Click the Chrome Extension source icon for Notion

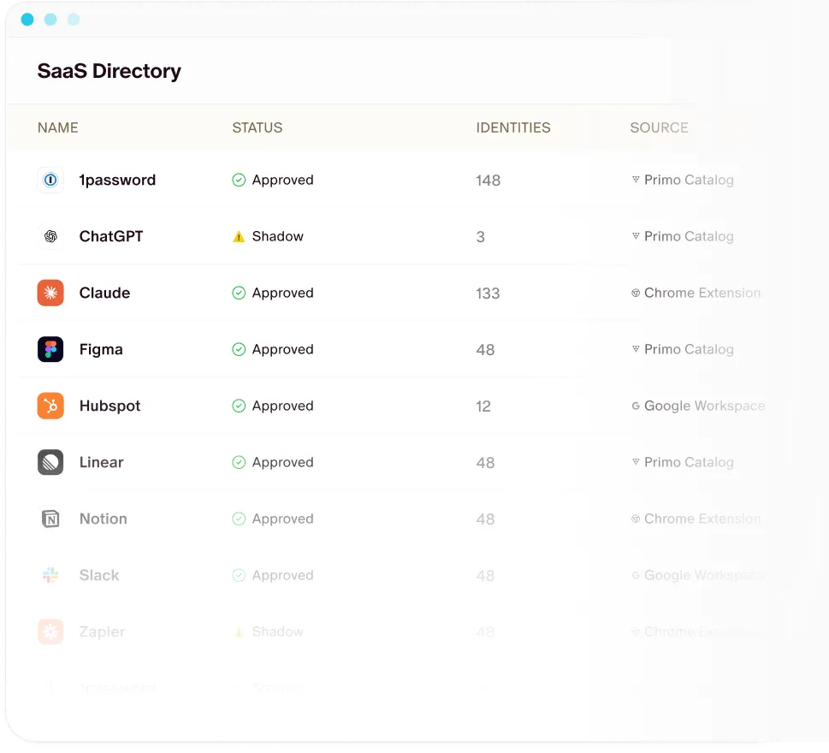pyautogui.click(x=636, y=519)
